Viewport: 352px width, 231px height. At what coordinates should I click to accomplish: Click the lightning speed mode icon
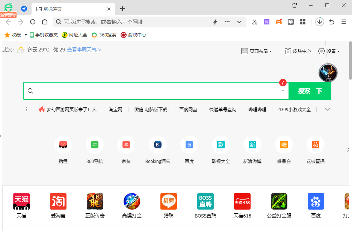[215, 22]
